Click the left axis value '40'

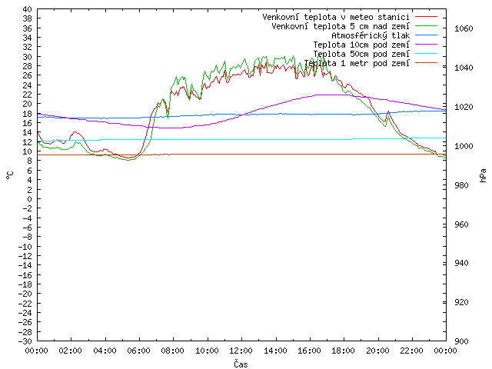point(28,9)
